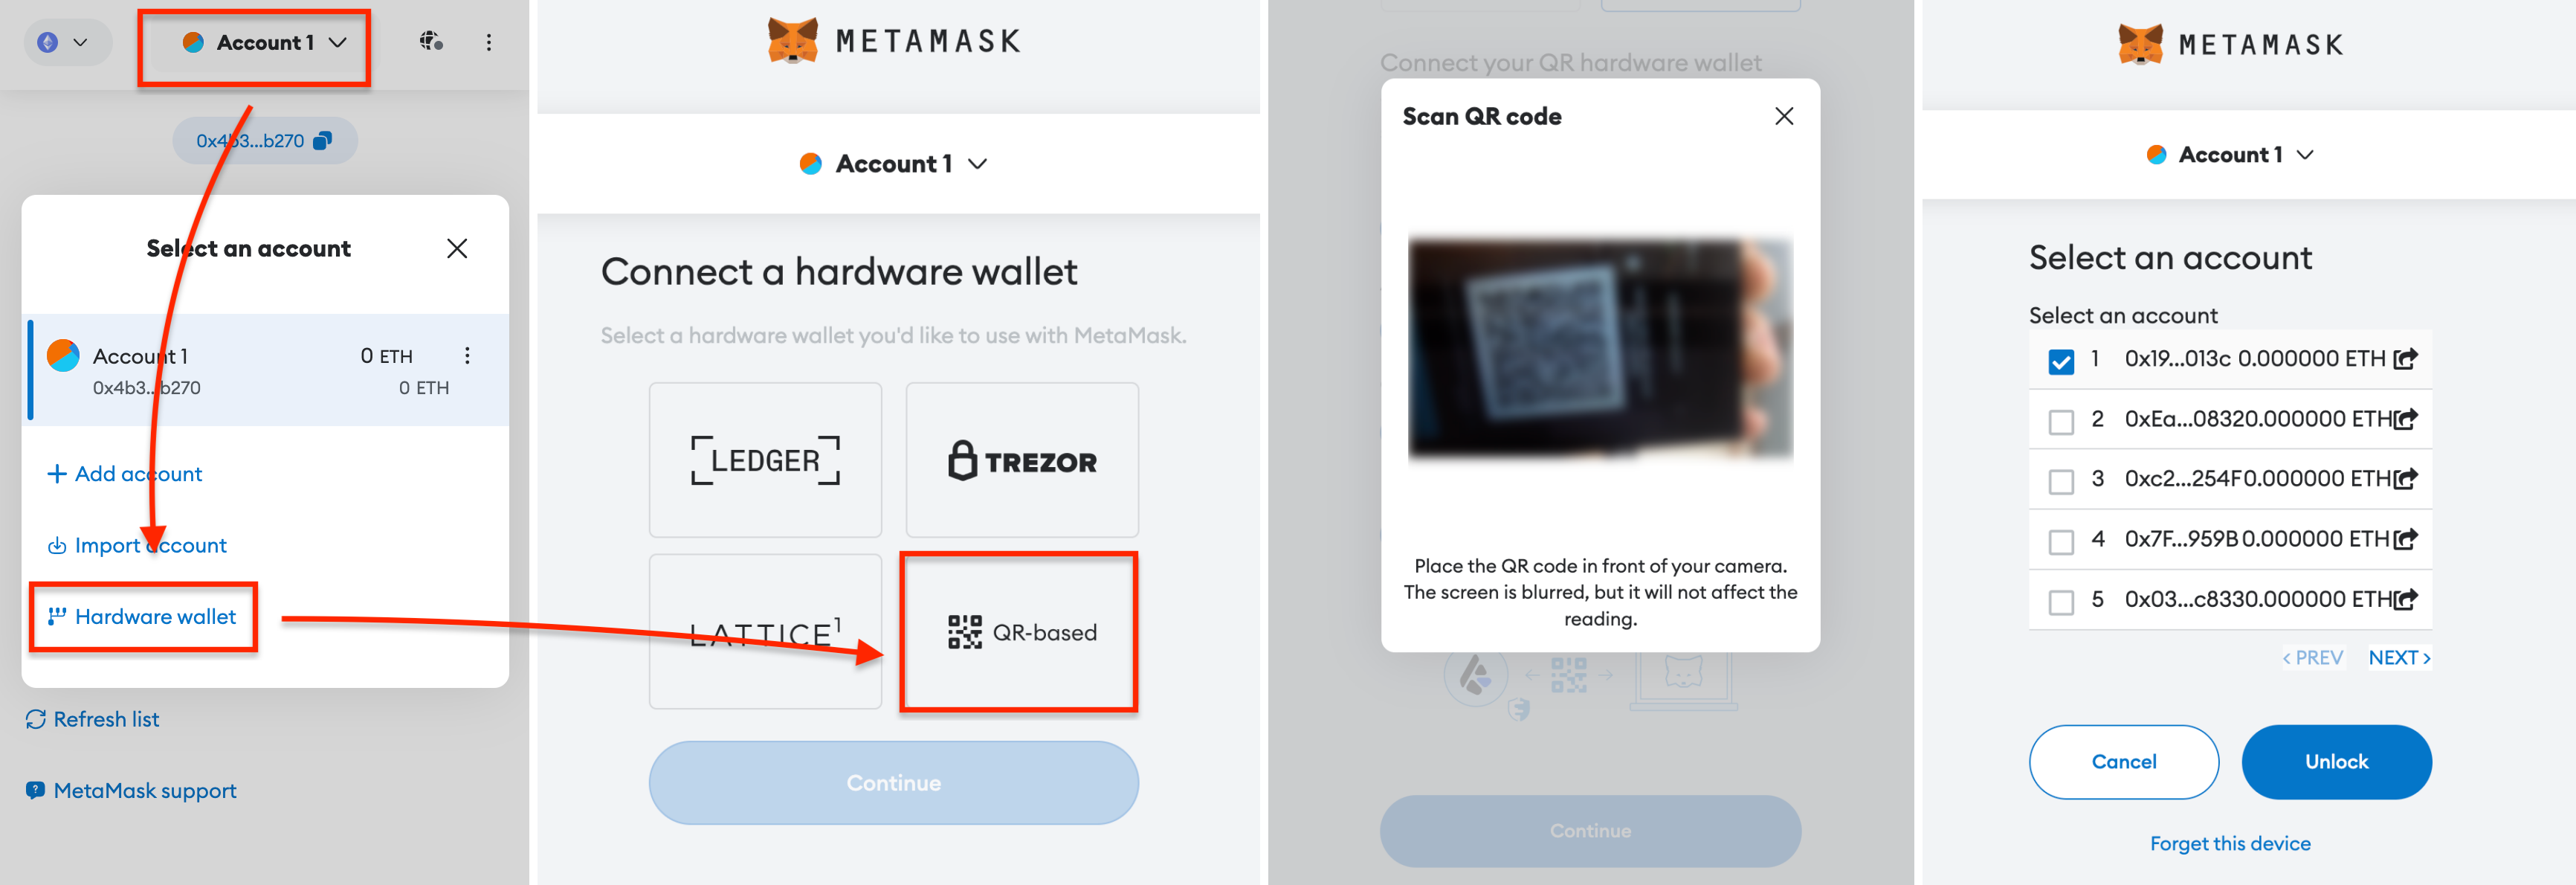Open Account 1 row options menu

pos(467,356)
